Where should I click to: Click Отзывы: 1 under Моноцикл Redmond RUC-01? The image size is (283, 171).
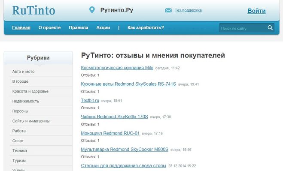click(x=90, y=141)
